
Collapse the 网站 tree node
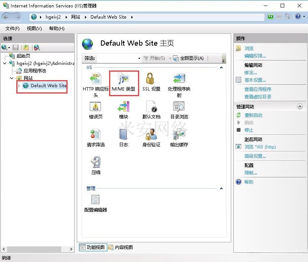click(12, 78)
